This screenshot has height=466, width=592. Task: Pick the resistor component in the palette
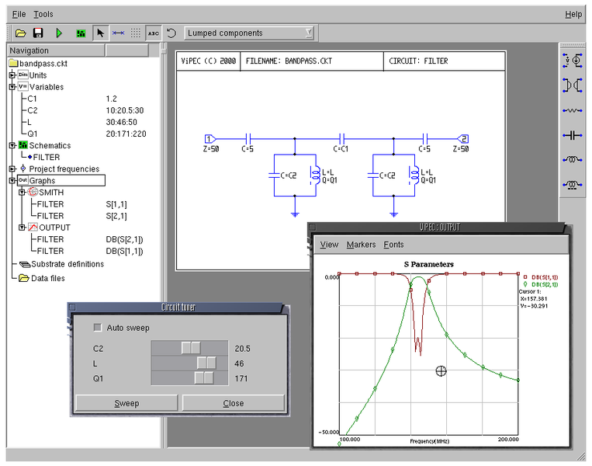(573, 111)
